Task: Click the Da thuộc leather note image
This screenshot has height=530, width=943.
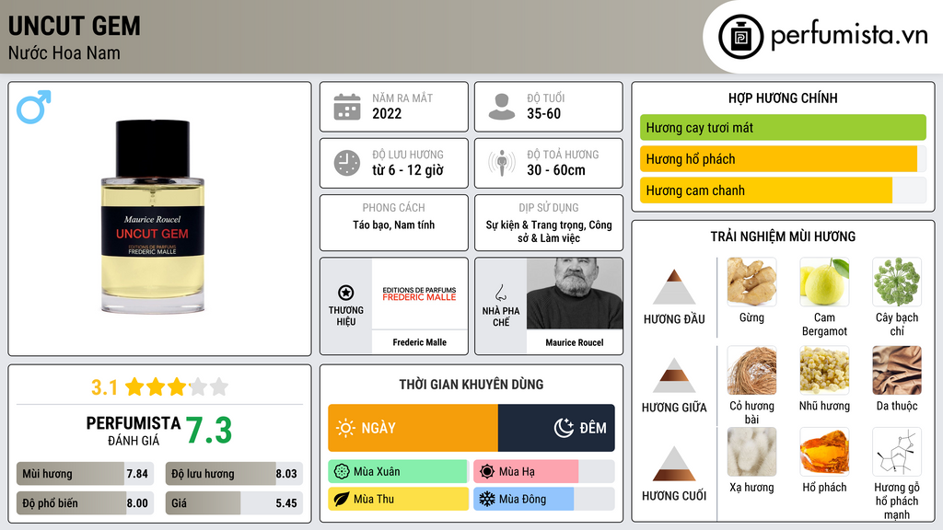Action: click(897, 370)
